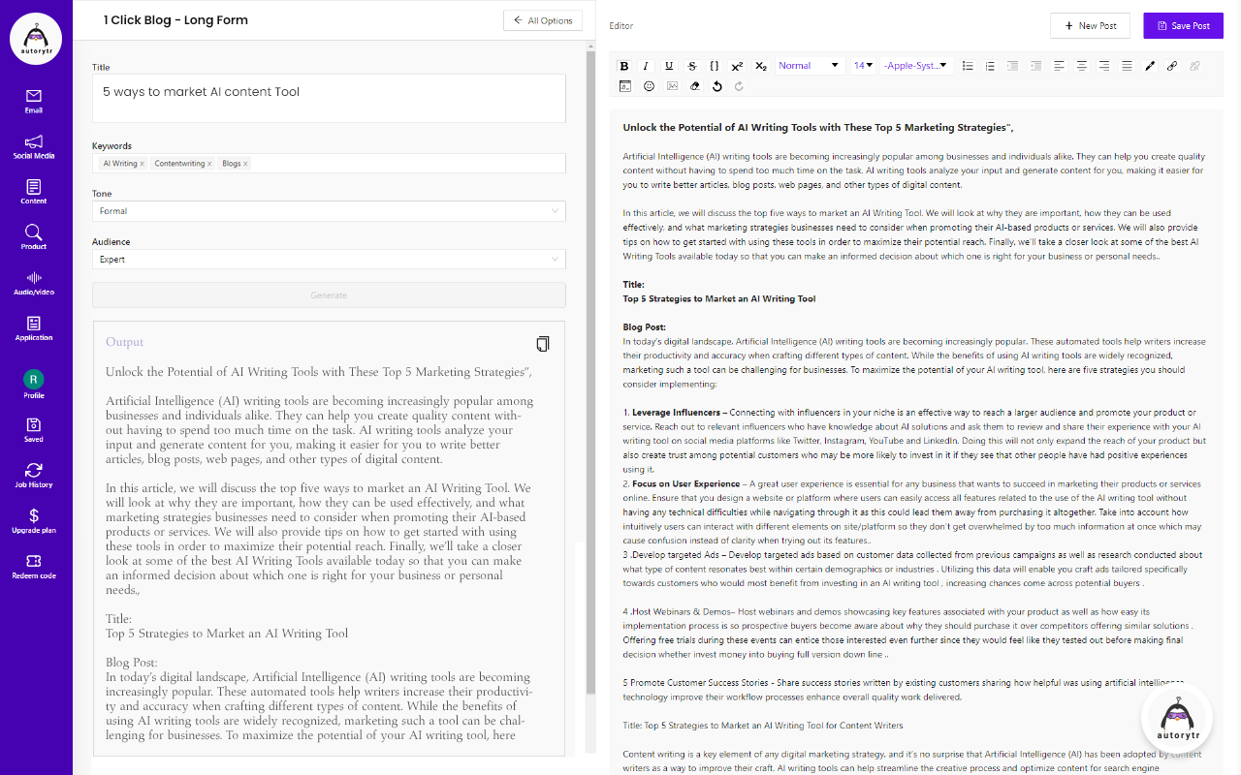Click the 'Output' heading in the results panel
The image size is (1241, 775).
coord(124,342)
